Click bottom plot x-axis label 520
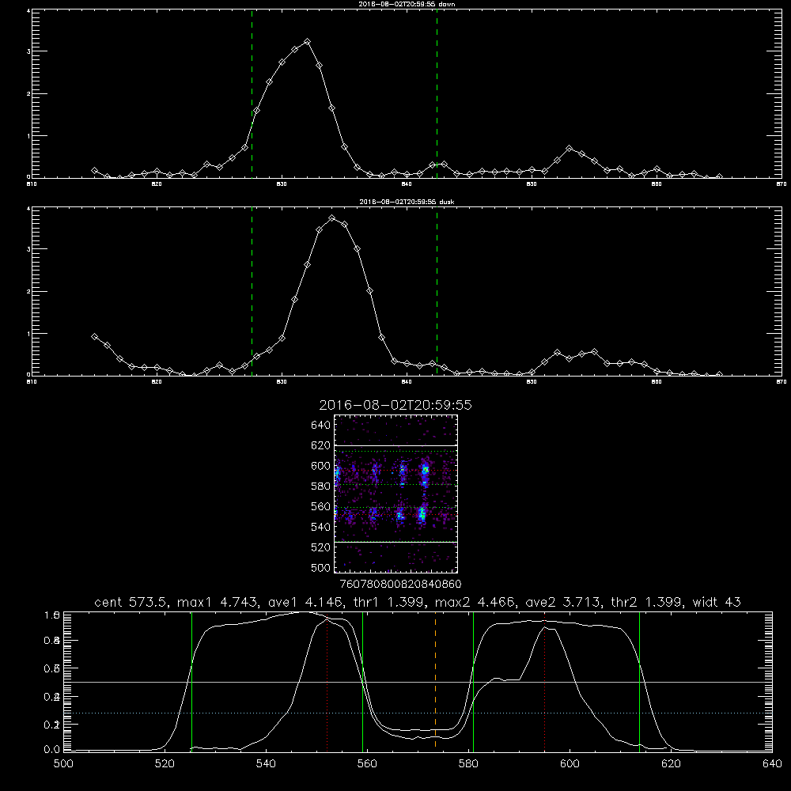791x791 pixels. 165,763
